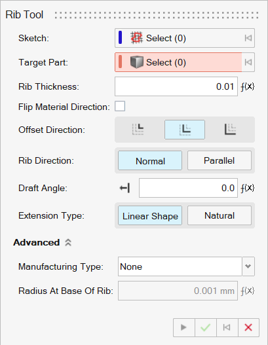
Task: Click the Target Part solid cube icon
Action: 136,62
